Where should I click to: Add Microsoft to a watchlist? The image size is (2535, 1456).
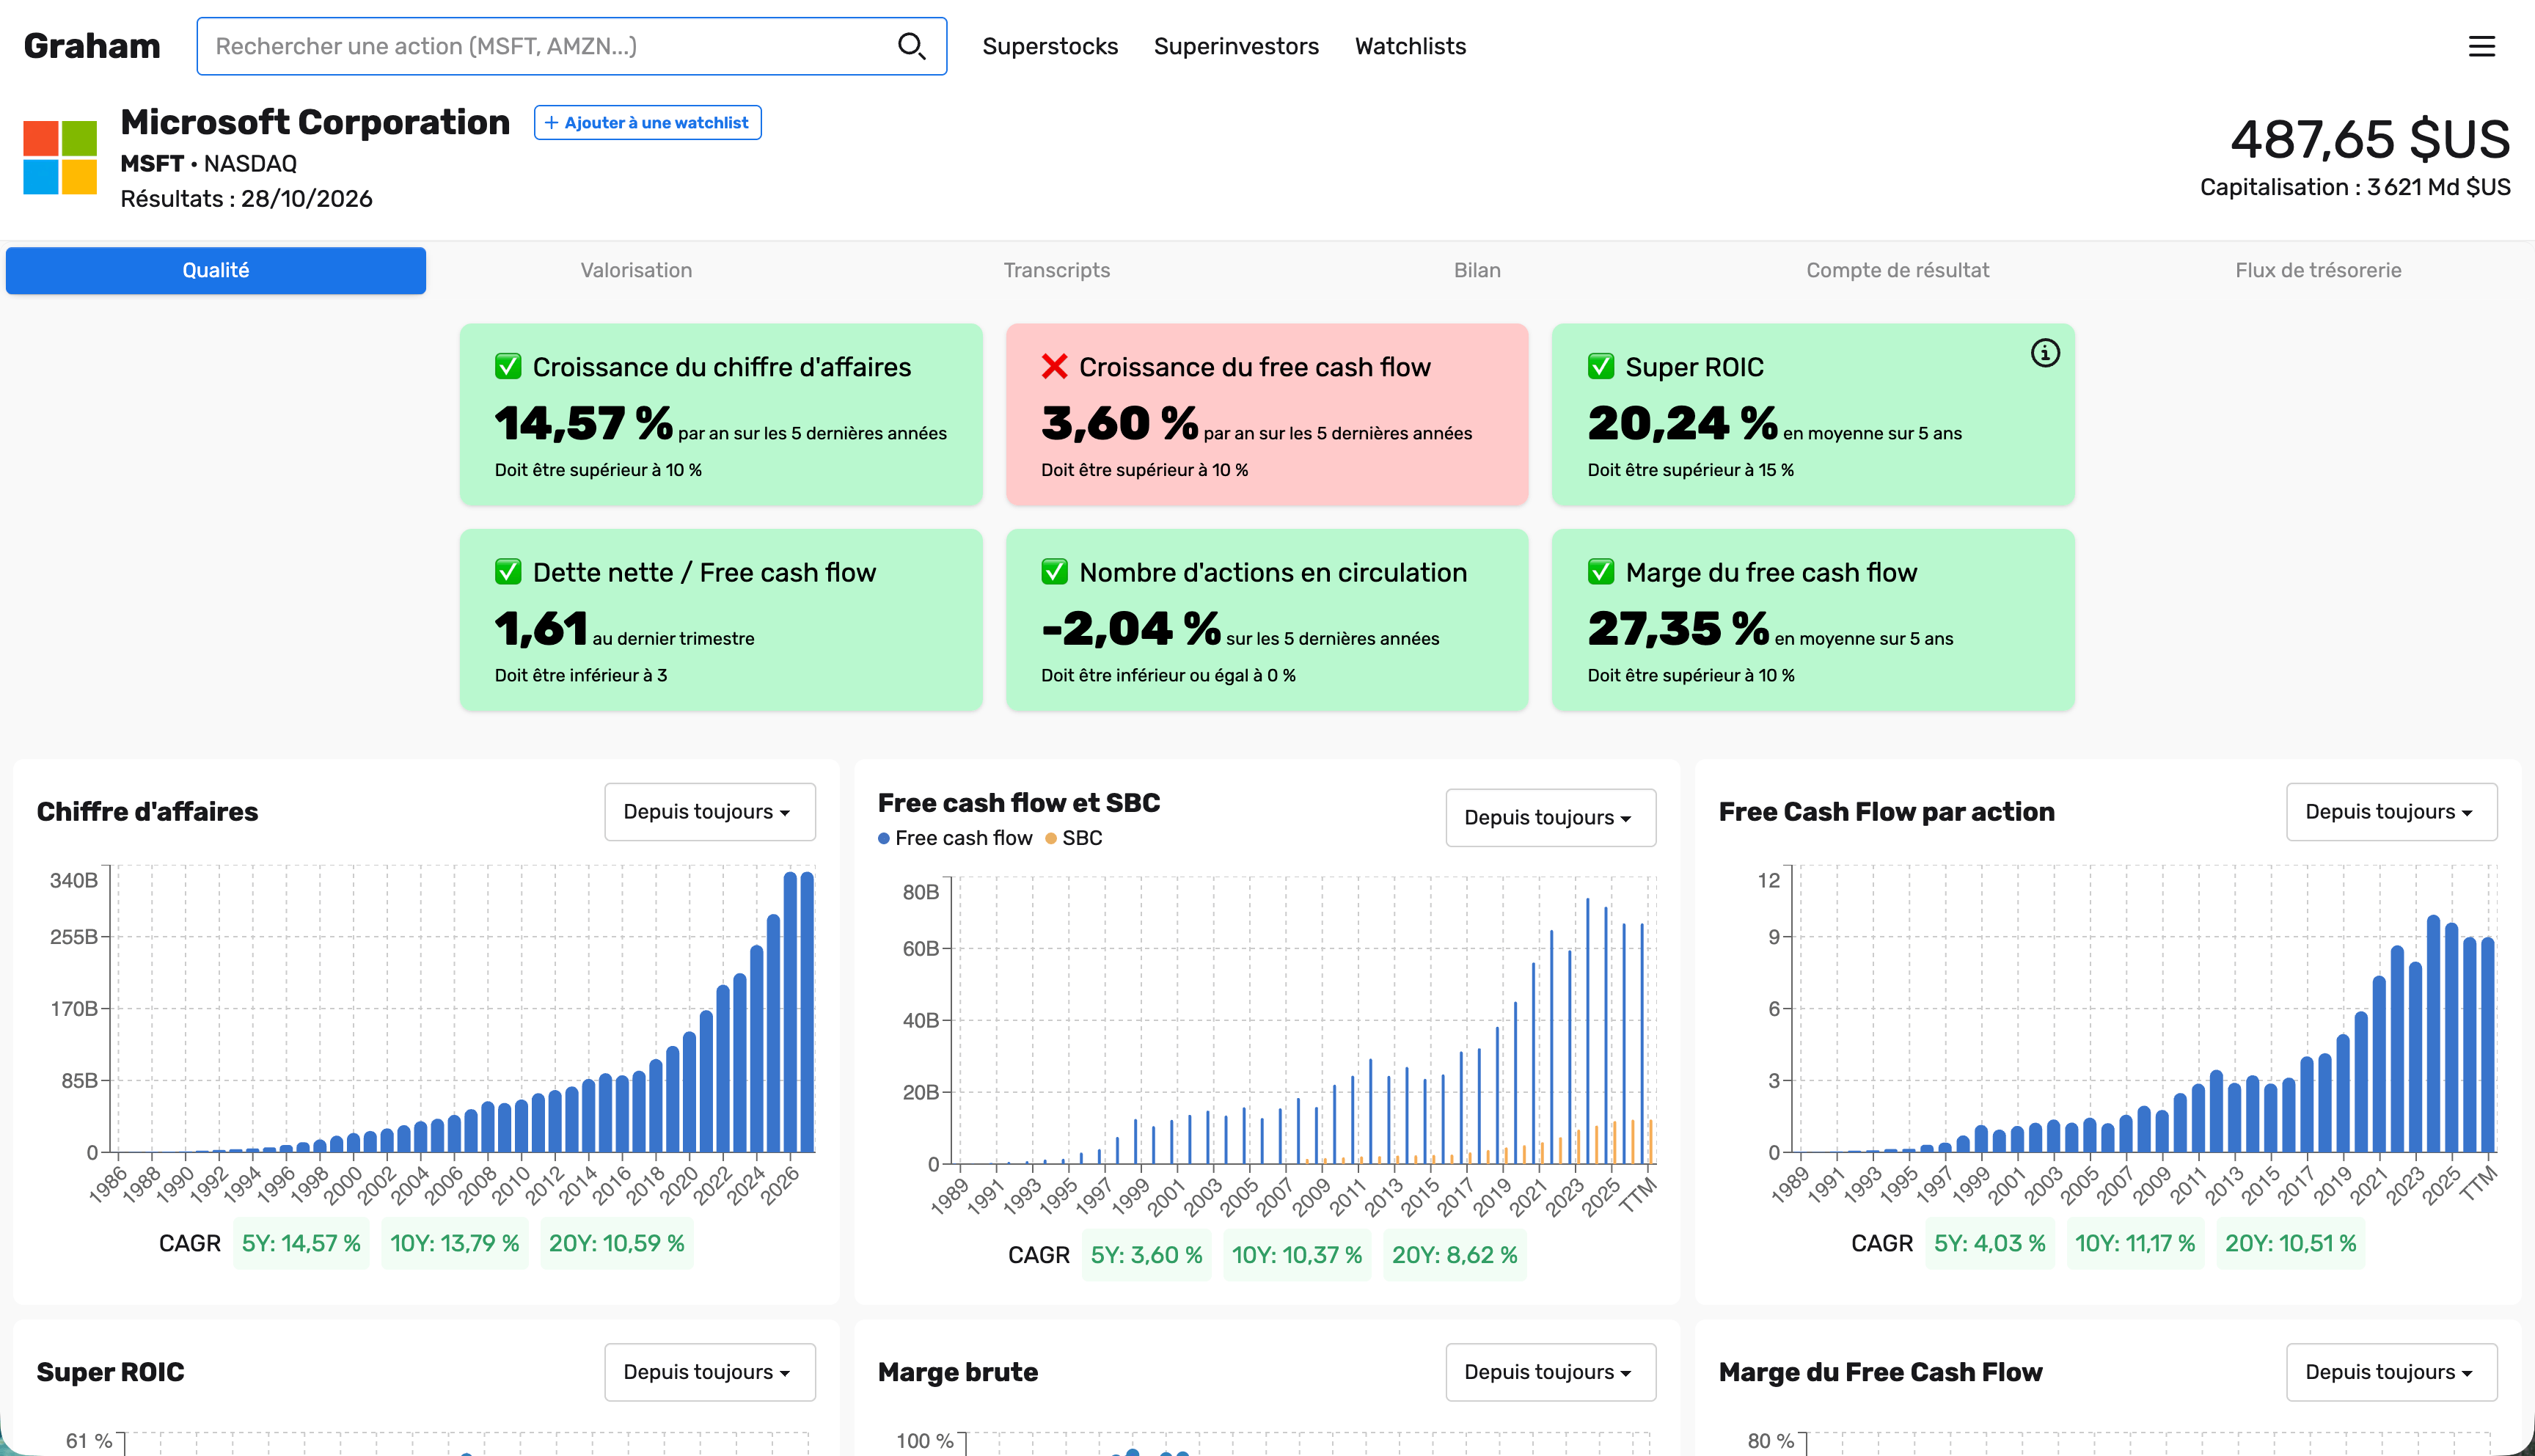(647, 123)
